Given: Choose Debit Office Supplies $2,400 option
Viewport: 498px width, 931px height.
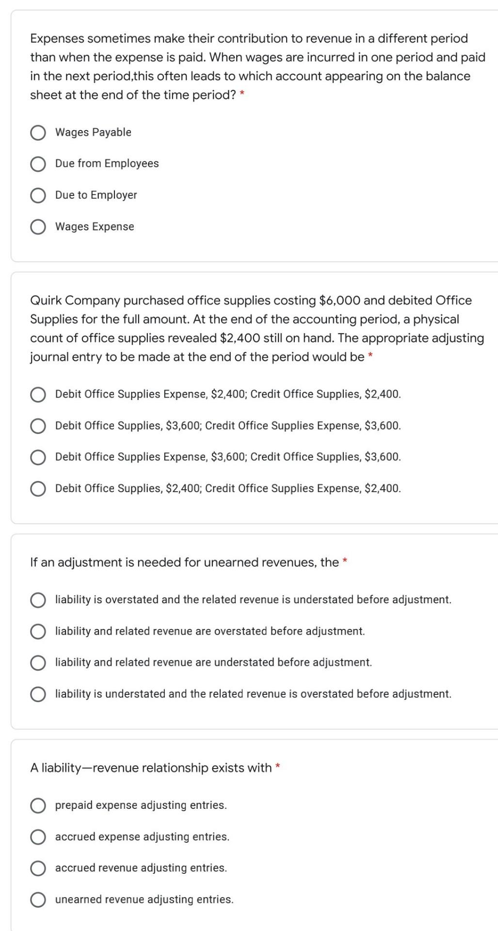Looking at the screenshot, I should tap(38, 489).
